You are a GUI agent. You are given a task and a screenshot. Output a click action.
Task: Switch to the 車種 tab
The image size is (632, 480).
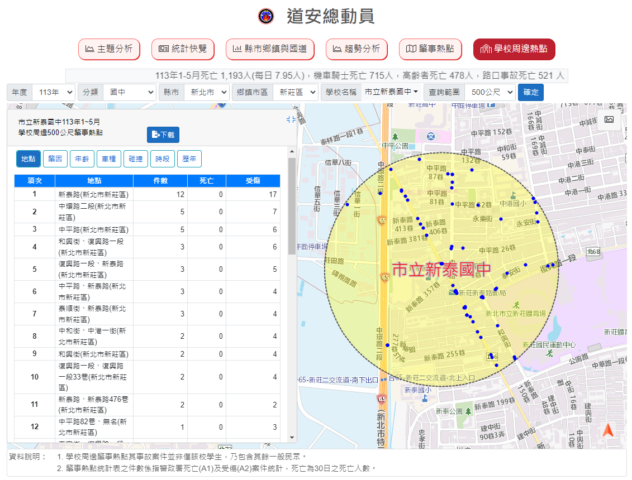pyautogui.click(x=109, y=159)
